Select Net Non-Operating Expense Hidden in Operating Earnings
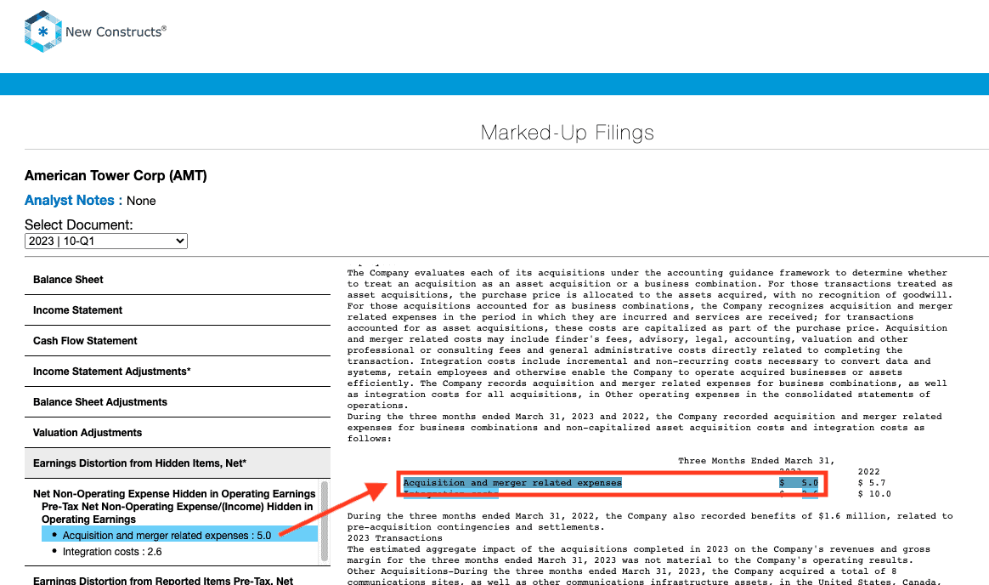 pyautogui.click(x=174, y=493)
